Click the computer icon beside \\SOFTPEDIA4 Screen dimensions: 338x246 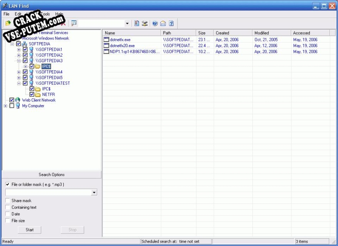31,72
